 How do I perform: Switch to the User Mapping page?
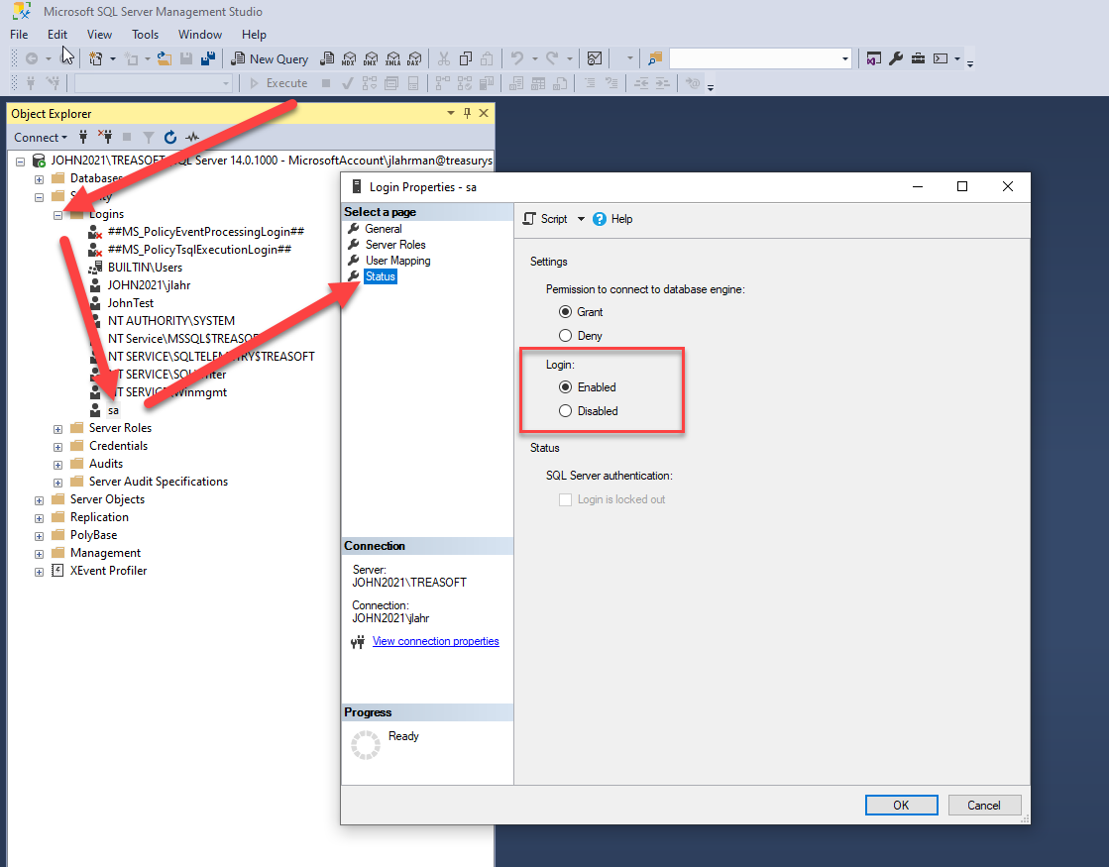pyautogui.click(x=397, y=261)
